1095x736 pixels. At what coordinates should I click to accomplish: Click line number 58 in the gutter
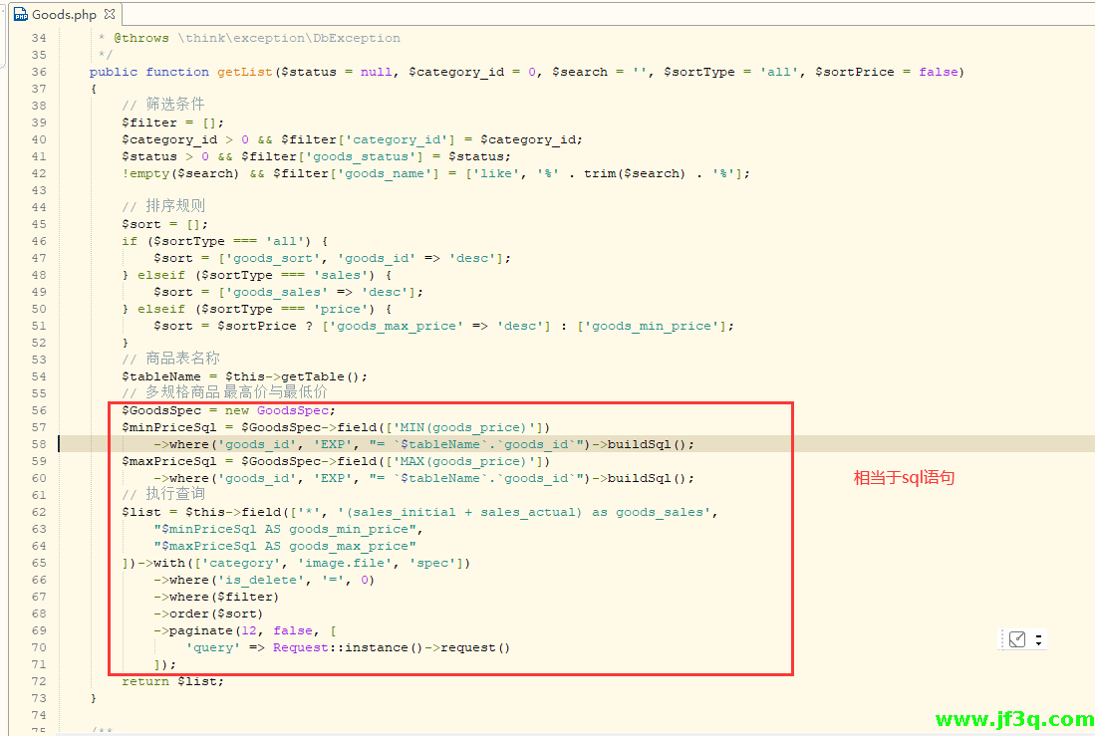coord(38,444)
